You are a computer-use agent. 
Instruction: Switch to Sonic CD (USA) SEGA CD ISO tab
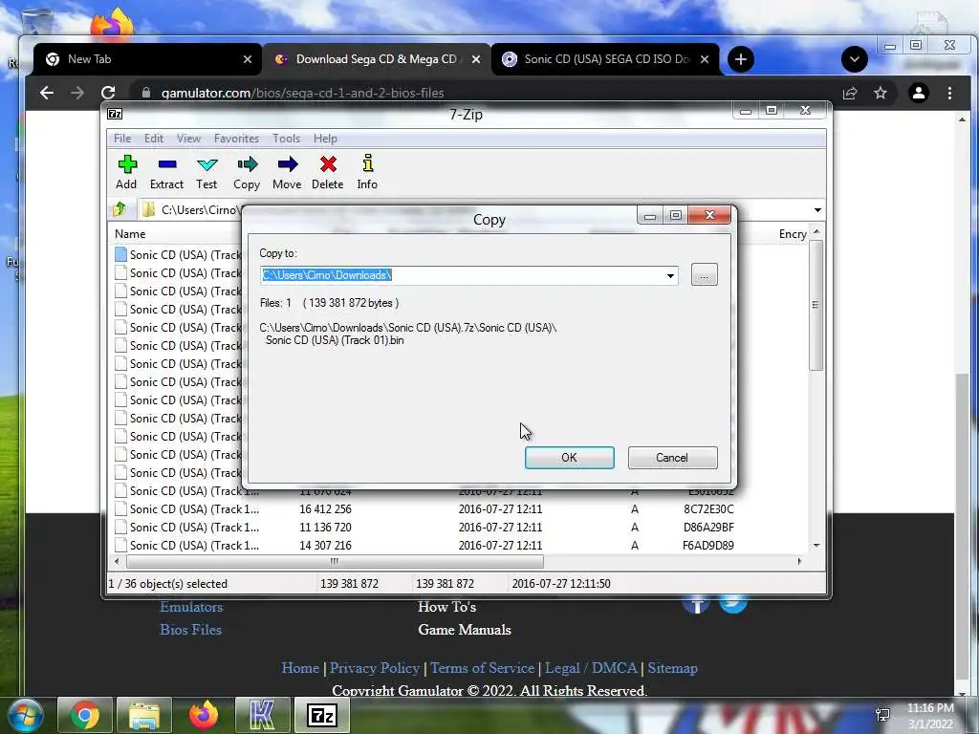pyautogui.click(x=605, y=59)
